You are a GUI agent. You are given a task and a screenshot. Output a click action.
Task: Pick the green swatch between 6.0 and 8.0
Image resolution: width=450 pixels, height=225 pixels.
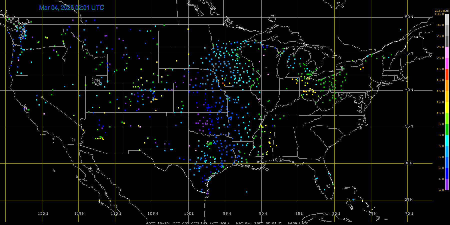click(447, 129)
